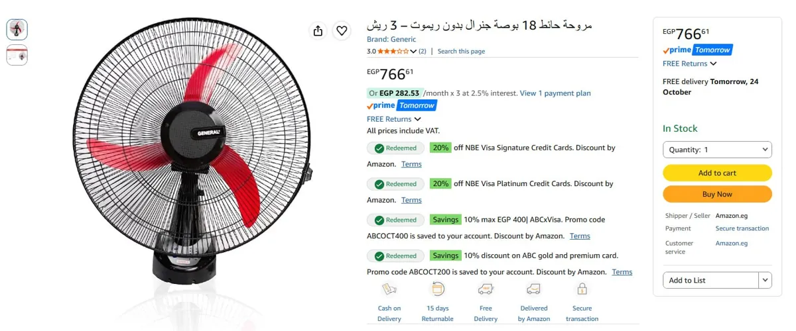Click the Delivered by Amazon icon

(x=534, y=289)
